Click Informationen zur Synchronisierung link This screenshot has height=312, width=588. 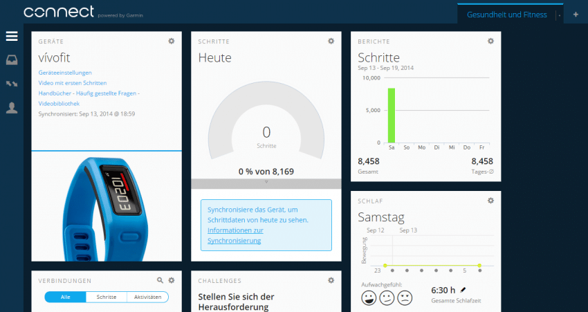click(235, 235)
